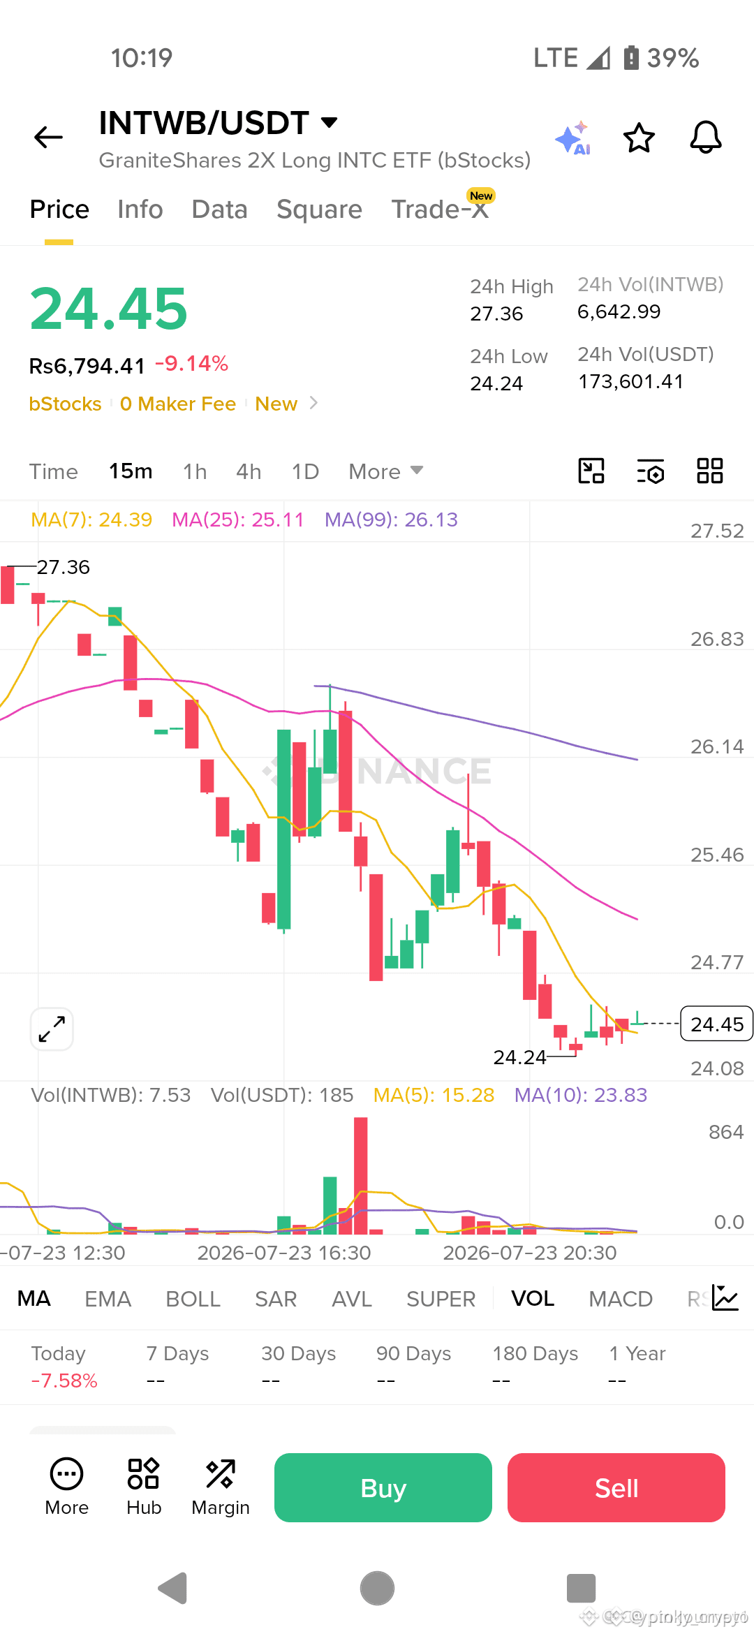Screen dimensions: 754x1634
Task: Toggle the SAR indicator
Action: click(x=276, y=1298)
